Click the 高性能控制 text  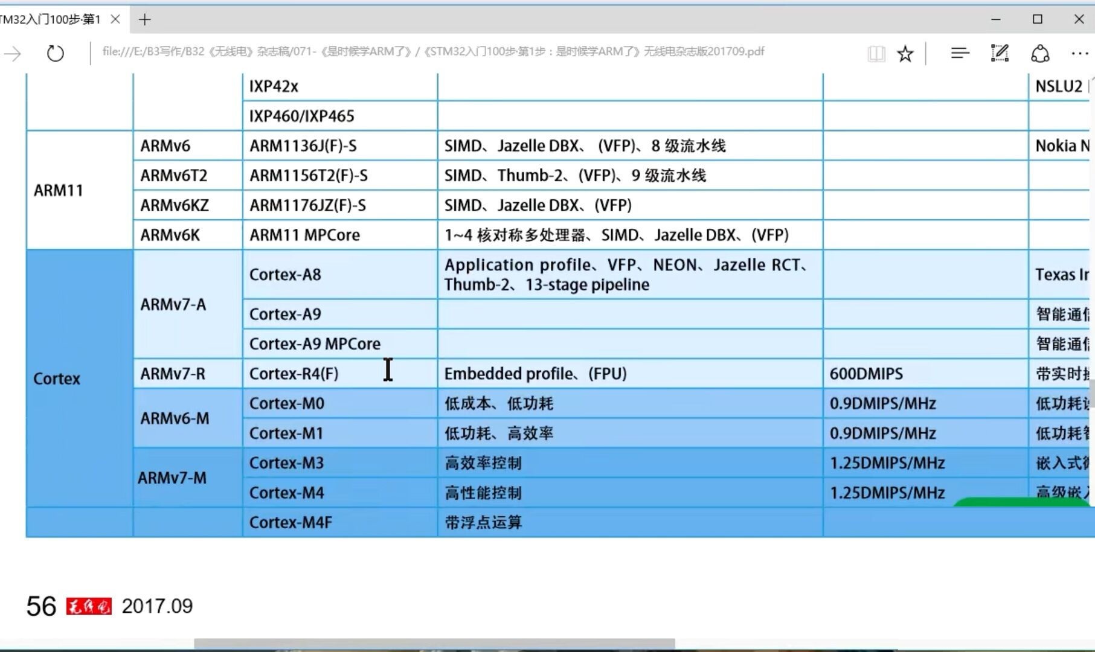tap(483, 493)
